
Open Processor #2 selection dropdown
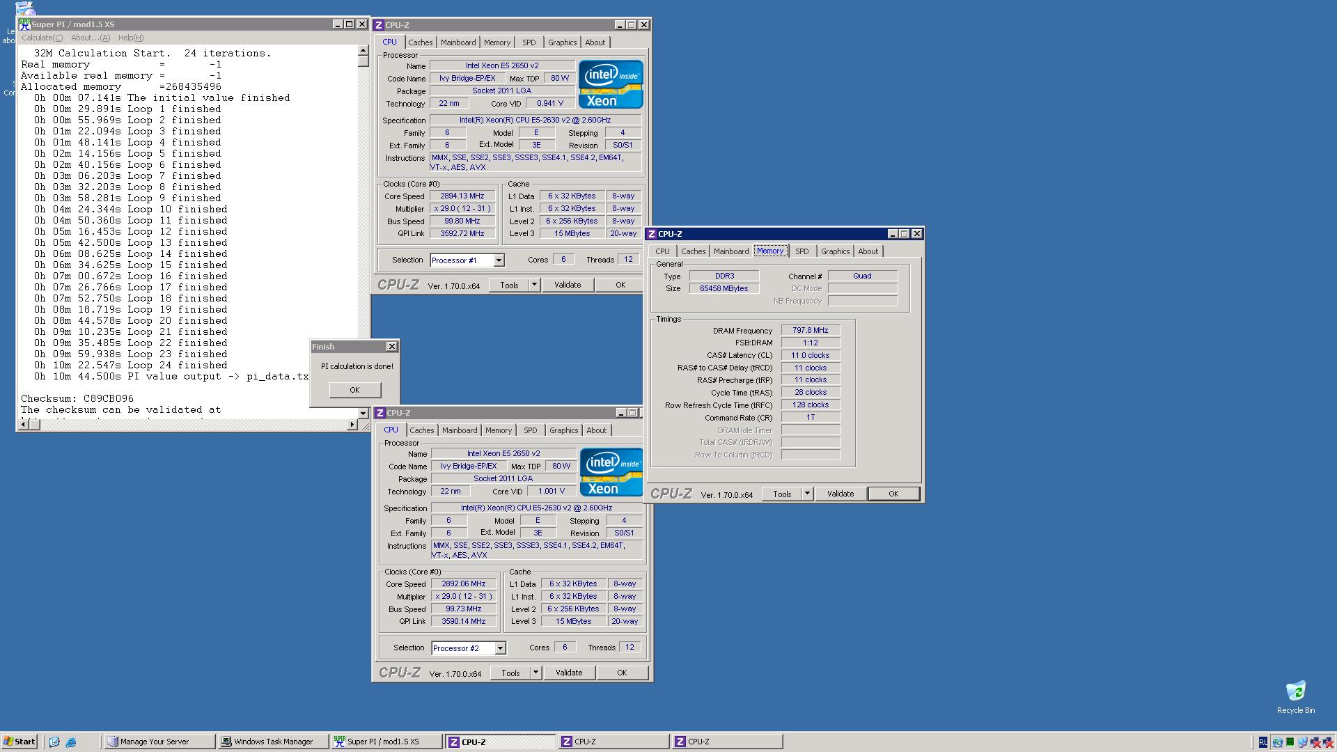(x=500, y=648)
